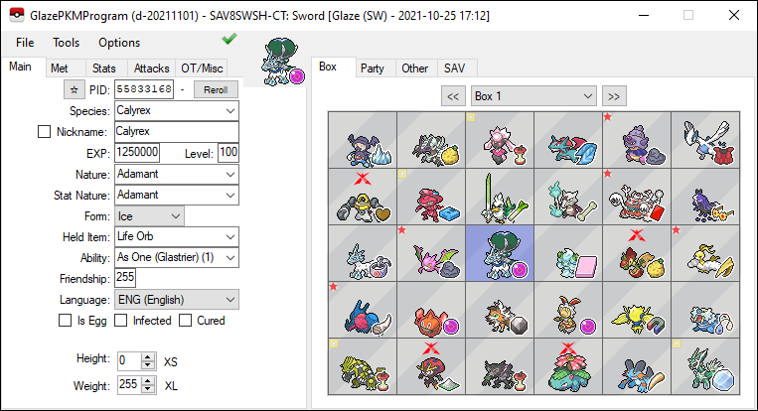
Task: Expand the Held Item dropdown
Action: tap(177, 237)
